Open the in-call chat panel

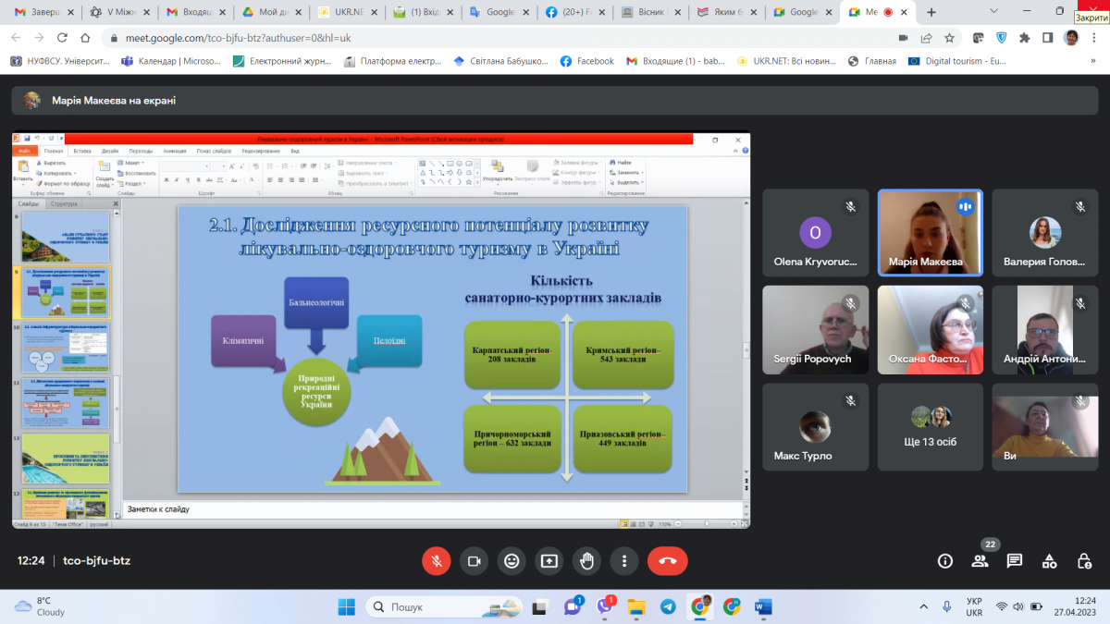pos(1015,560)
